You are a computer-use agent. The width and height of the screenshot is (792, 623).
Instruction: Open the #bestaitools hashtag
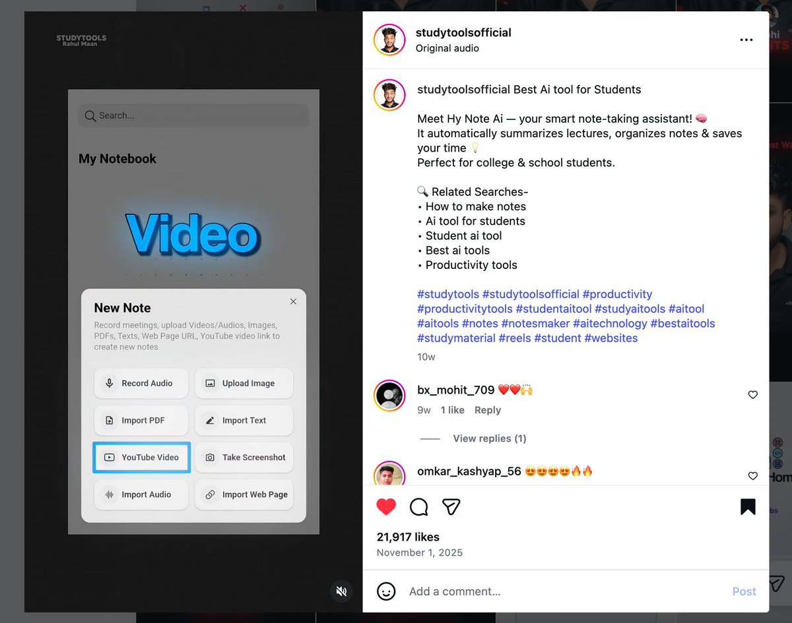[683, 323]
